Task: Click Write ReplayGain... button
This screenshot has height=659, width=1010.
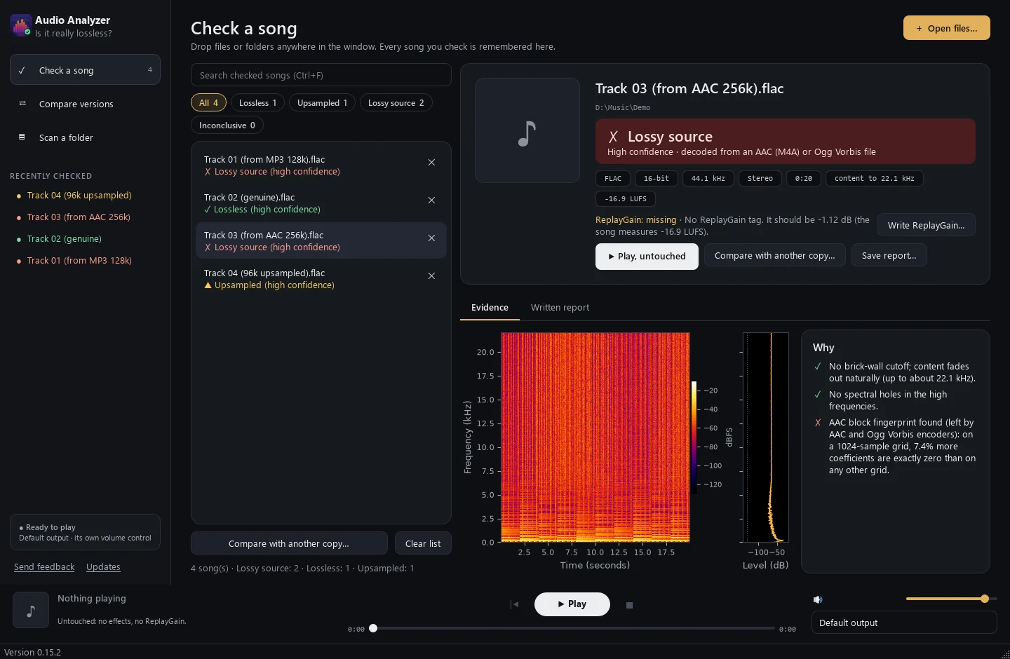Action: 926,225
